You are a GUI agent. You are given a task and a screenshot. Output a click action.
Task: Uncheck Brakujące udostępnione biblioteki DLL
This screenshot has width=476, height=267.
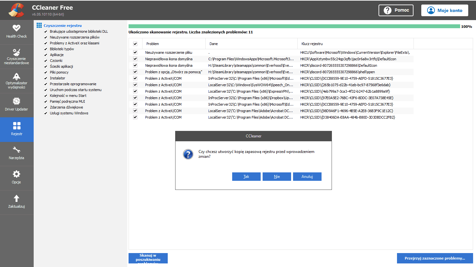(46, 32)
